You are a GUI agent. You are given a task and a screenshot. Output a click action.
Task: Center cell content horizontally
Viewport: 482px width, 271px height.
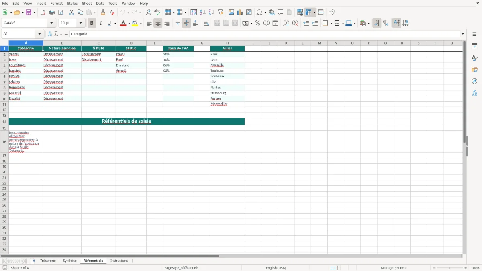[x=158, y=23]
